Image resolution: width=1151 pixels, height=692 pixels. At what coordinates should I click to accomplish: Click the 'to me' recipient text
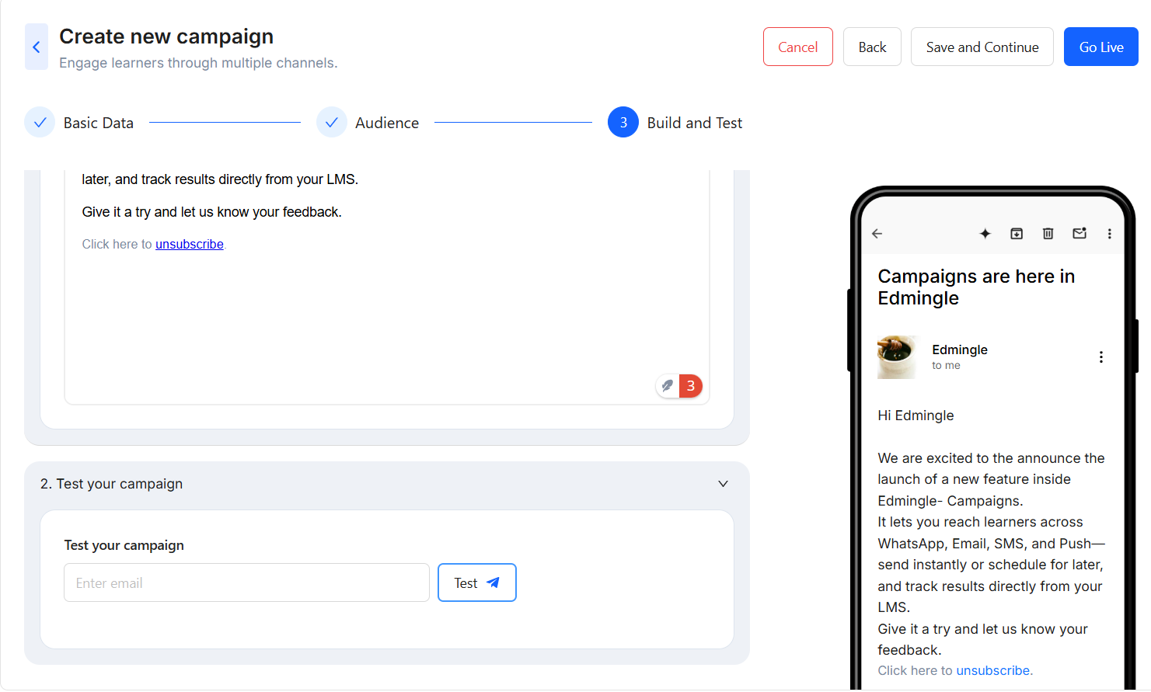(x=946, y=366)
